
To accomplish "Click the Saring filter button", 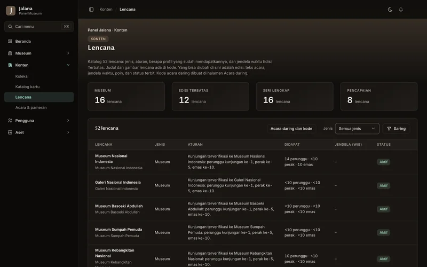I will 397,129.
